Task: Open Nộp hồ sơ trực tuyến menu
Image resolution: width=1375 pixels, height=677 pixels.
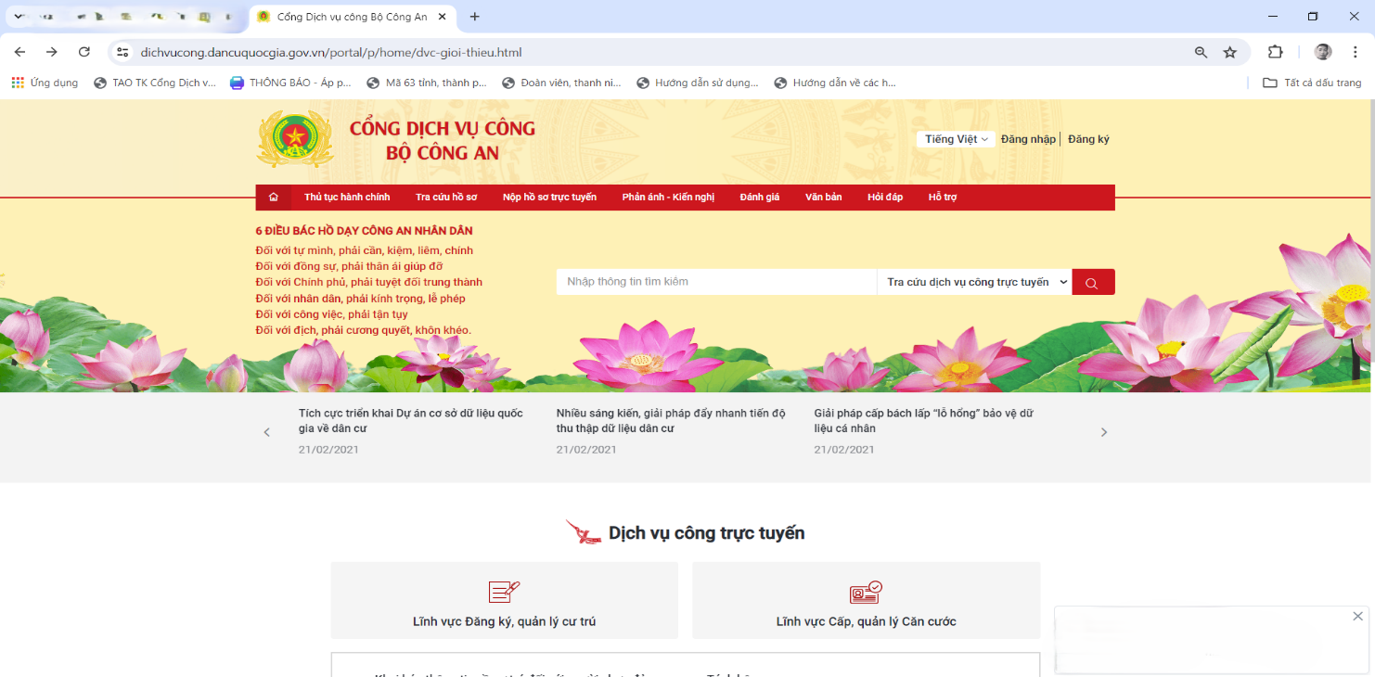Action: pos(549,198)
